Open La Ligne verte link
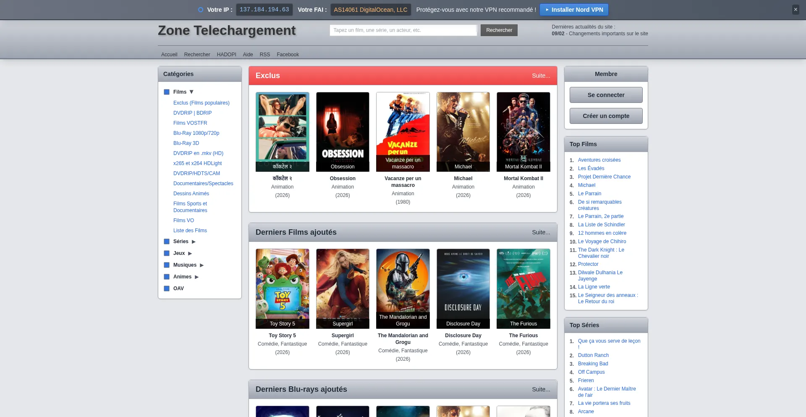 pyautogui.click(x=594, y=287)
